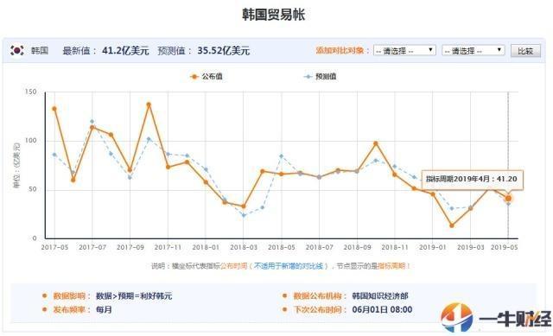Click the latest value 41.2亿美元
The image size is (553, 336).
tap(125, 51)
